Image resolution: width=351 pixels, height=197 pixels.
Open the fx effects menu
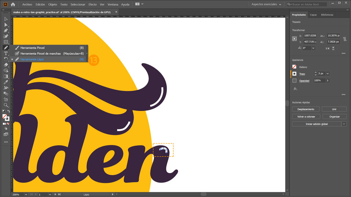click(x=295, y=89)
